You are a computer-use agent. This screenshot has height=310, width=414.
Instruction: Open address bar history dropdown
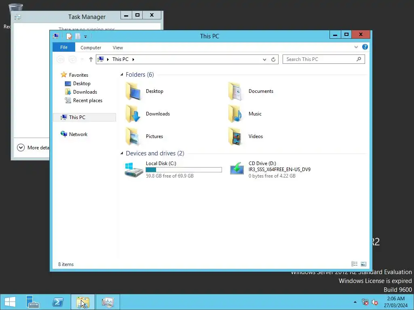point(264,60)
